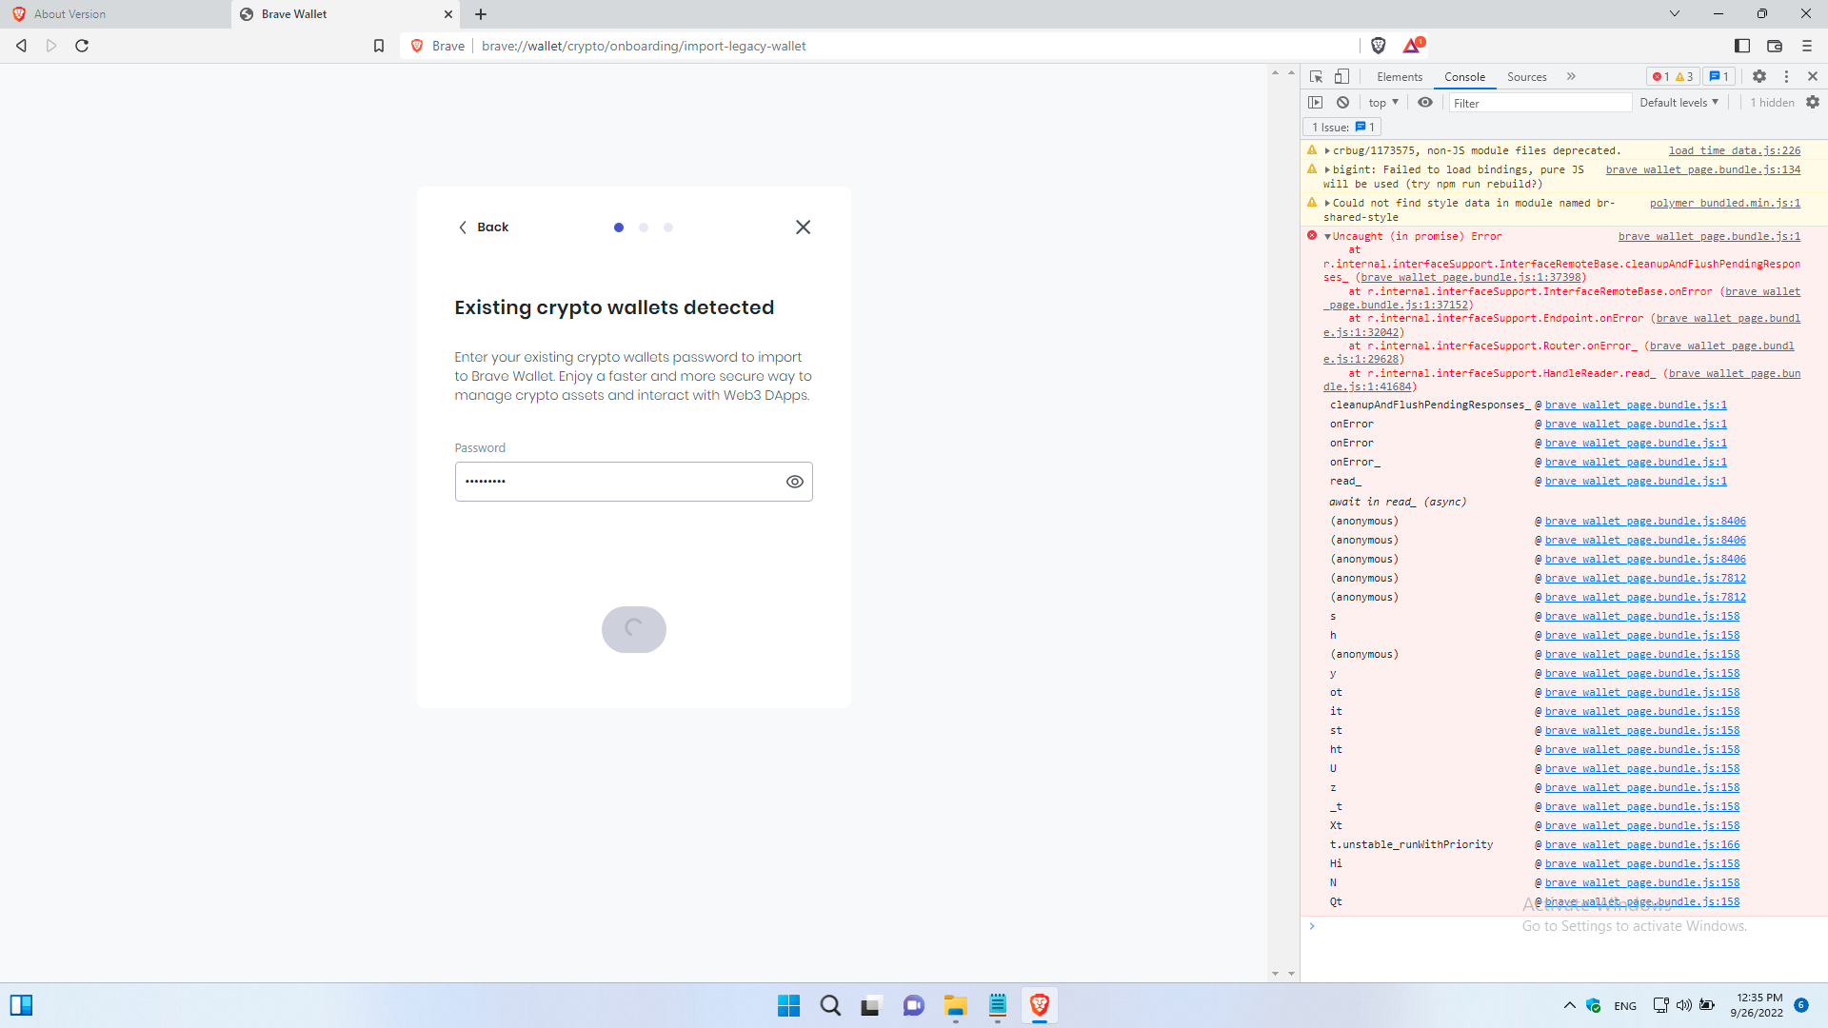The width and height of the screenshot is (1828, 1028).
Task: Open the DevTools three-dot menu
Action: [x=1787, y=76]
